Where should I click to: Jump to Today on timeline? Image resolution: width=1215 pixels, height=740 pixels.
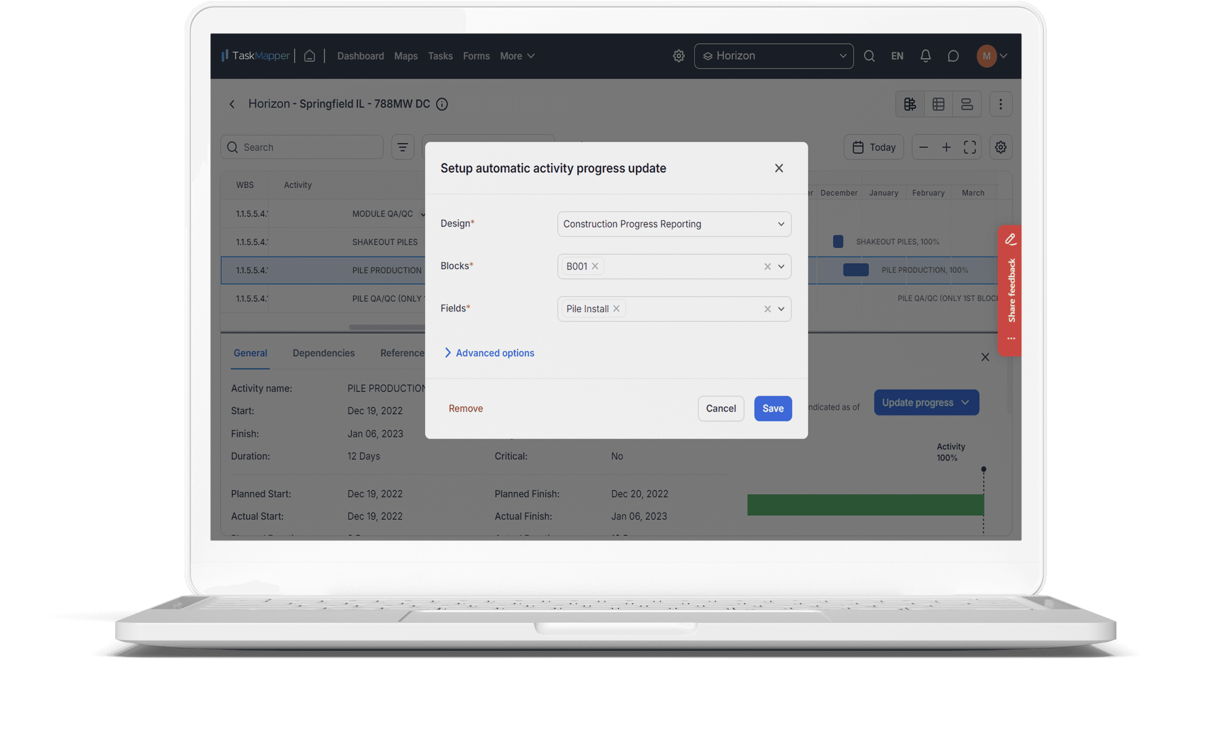coord(873,147)
